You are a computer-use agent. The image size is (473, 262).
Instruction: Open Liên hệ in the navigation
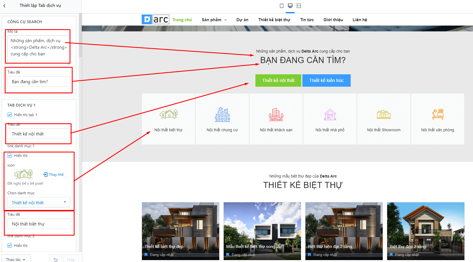[x=360, y=20]
